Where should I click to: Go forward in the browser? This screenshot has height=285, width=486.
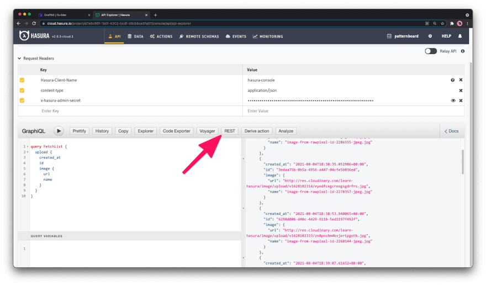26,23
